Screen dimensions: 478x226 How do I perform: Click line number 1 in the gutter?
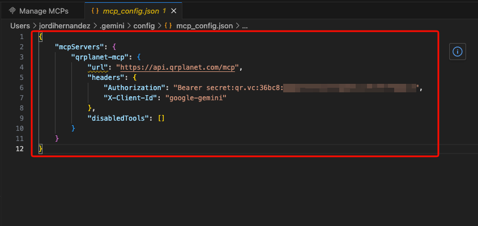point(22,37)
